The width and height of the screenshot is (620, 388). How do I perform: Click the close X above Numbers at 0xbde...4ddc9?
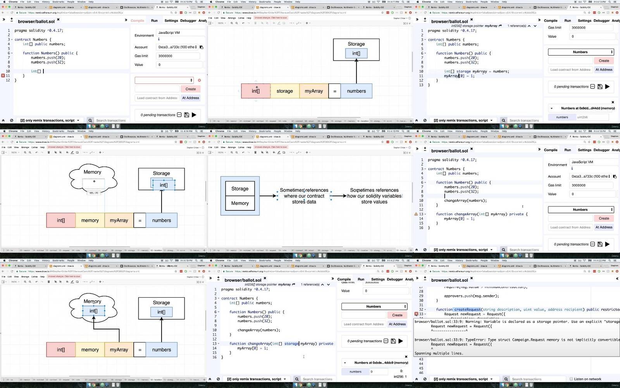406,357
